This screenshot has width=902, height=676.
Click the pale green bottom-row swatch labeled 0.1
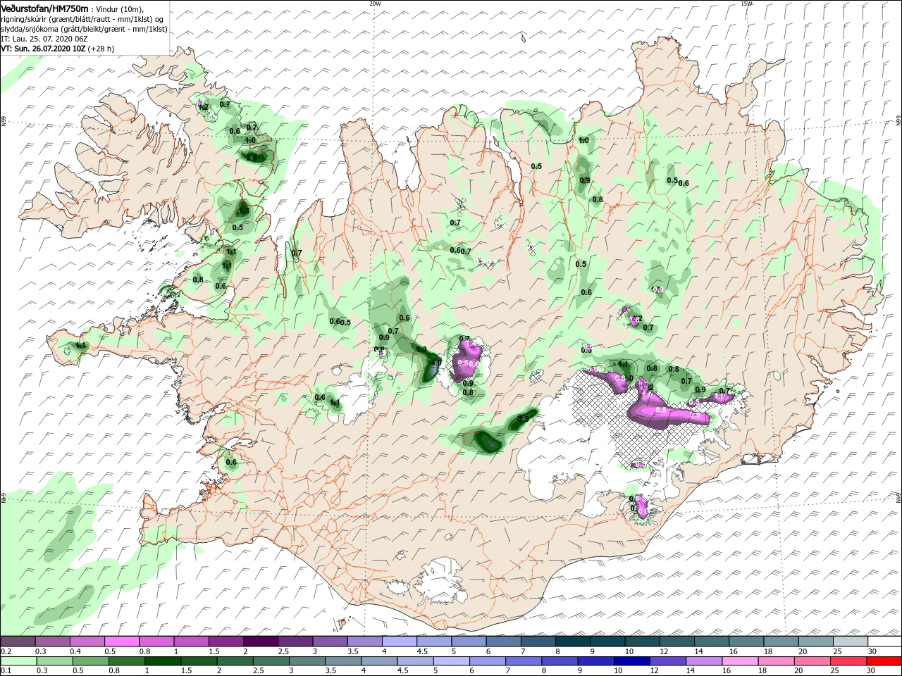pos(18,661)
